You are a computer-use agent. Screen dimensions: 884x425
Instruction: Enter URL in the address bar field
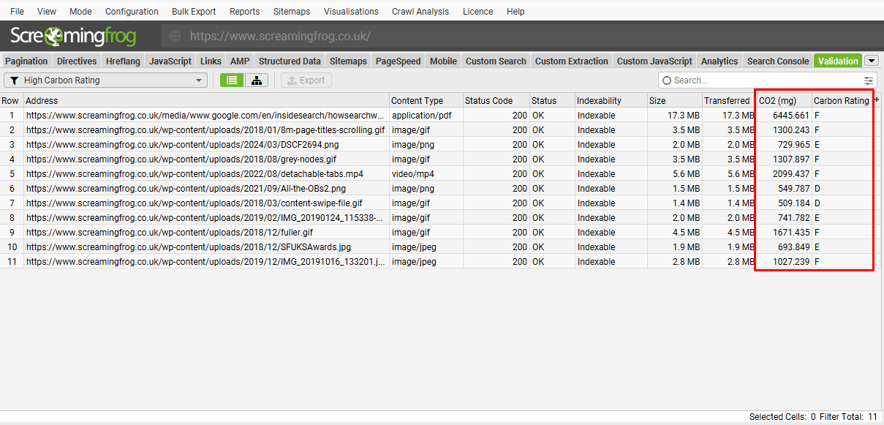coord(439,37)
